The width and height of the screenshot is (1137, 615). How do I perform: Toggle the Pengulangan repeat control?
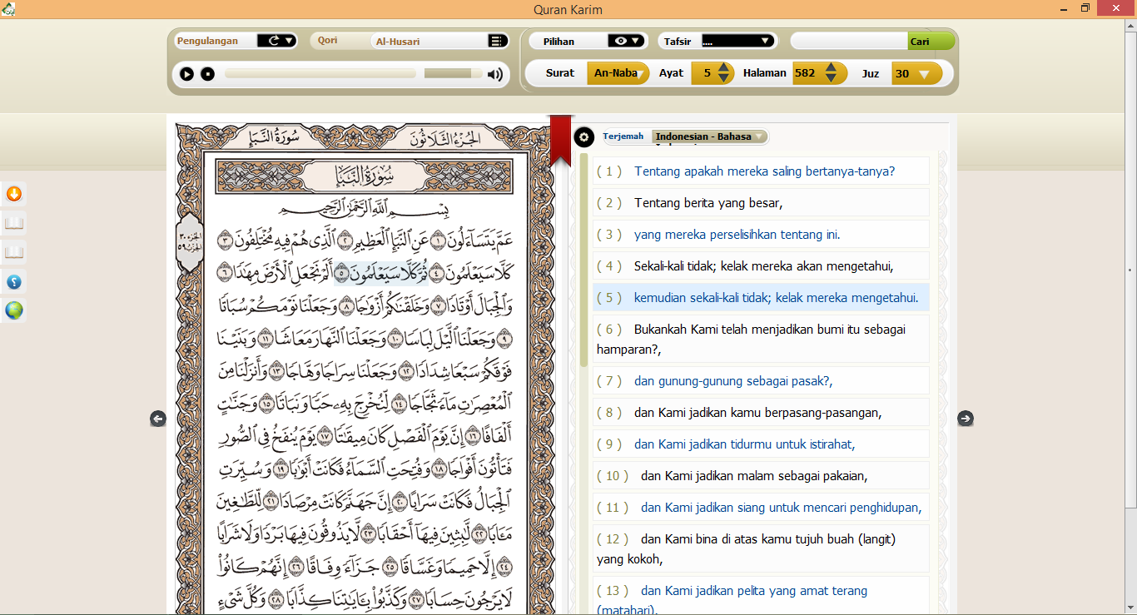click(x=276, y=40)
